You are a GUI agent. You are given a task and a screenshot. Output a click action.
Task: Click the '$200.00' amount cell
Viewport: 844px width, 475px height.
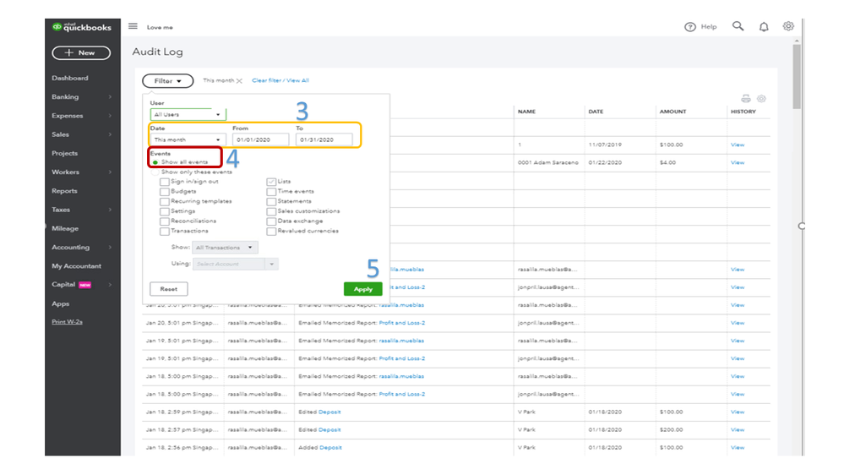coord(671,429)
